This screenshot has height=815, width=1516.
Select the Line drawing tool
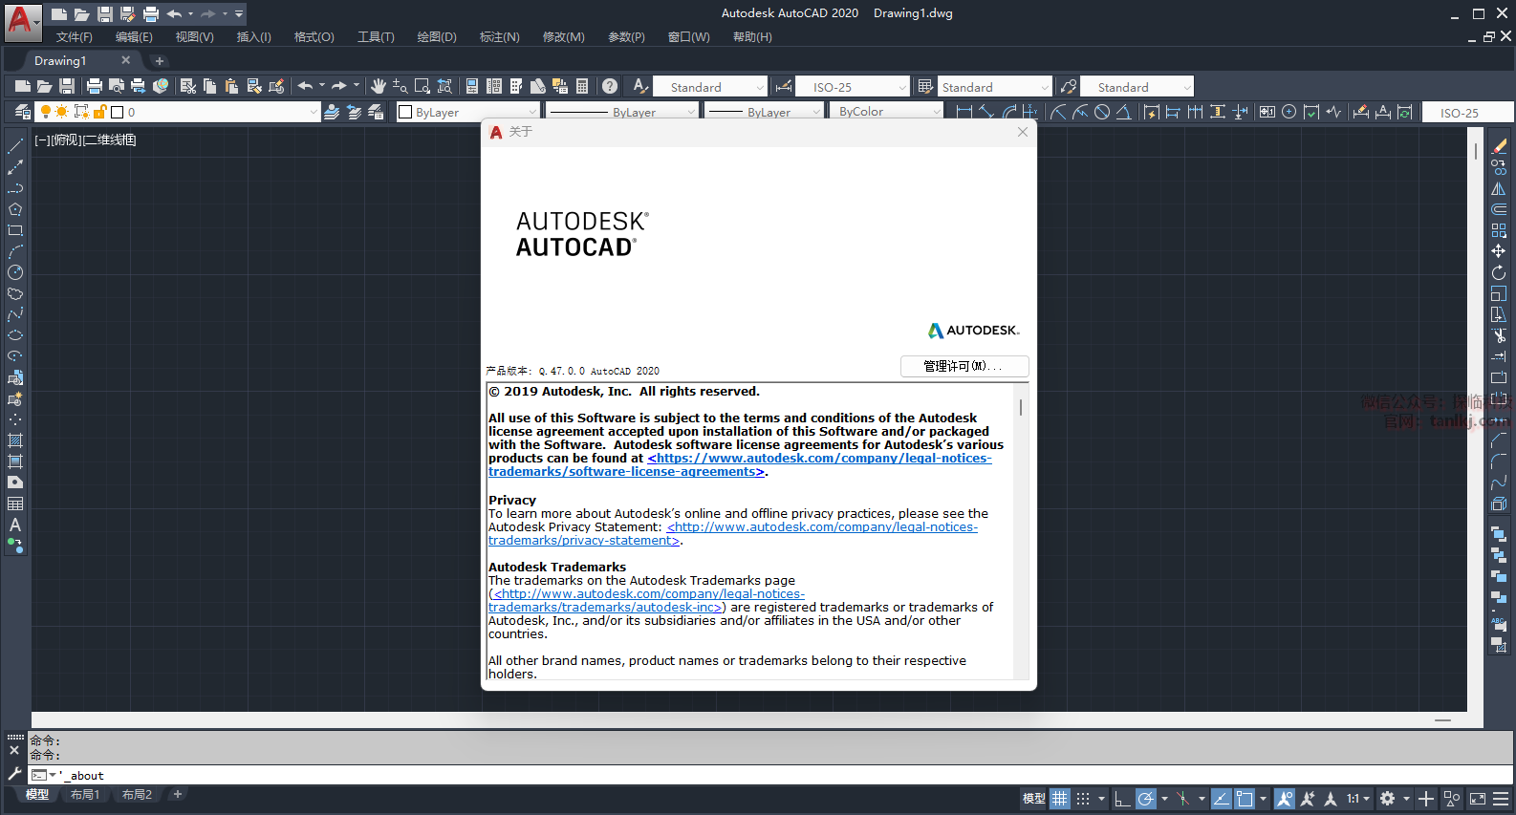click(15, 146)
